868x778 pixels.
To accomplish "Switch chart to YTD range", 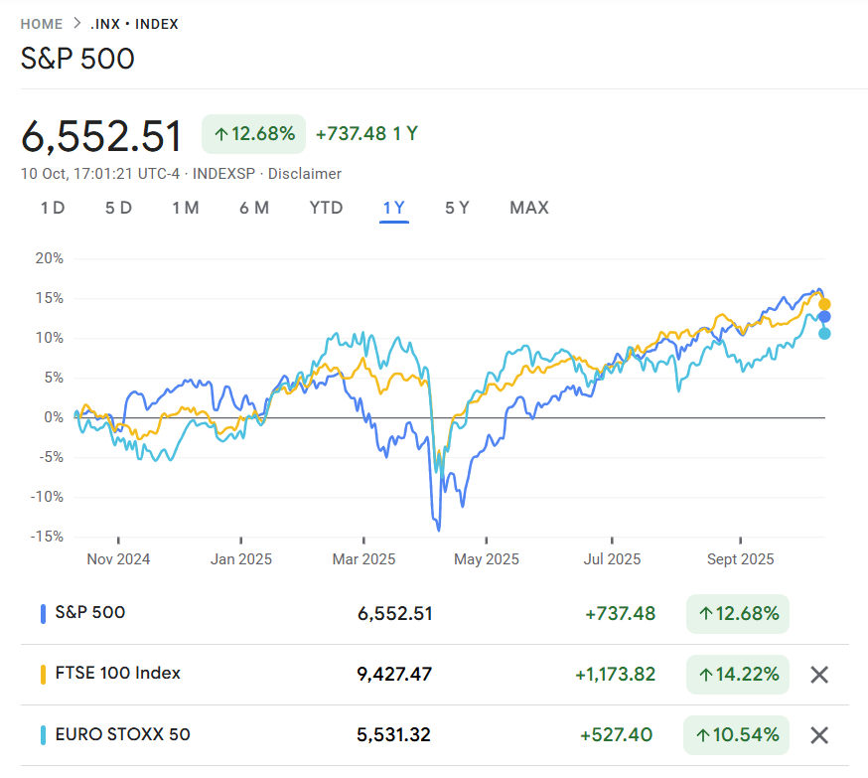I will 326,208.
